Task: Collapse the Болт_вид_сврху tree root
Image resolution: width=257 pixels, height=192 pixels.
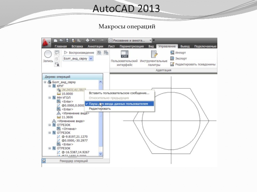Action: tap(45, 82)
